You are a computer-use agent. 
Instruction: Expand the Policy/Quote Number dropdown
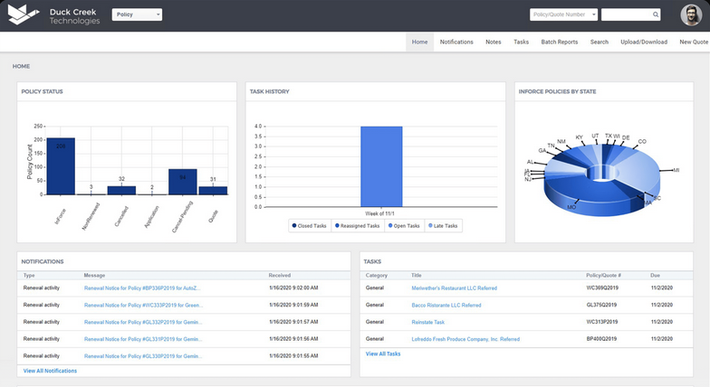[x=563, y=14]
